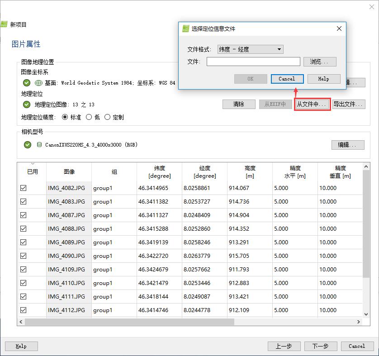Uncheck the IMG_4110.JPG enabled checkbox

[23, 283]
